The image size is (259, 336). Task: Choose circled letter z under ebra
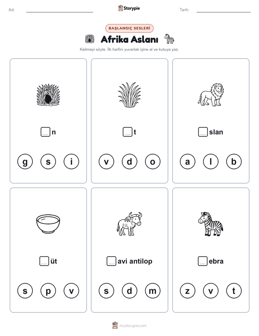coord(188,291)
